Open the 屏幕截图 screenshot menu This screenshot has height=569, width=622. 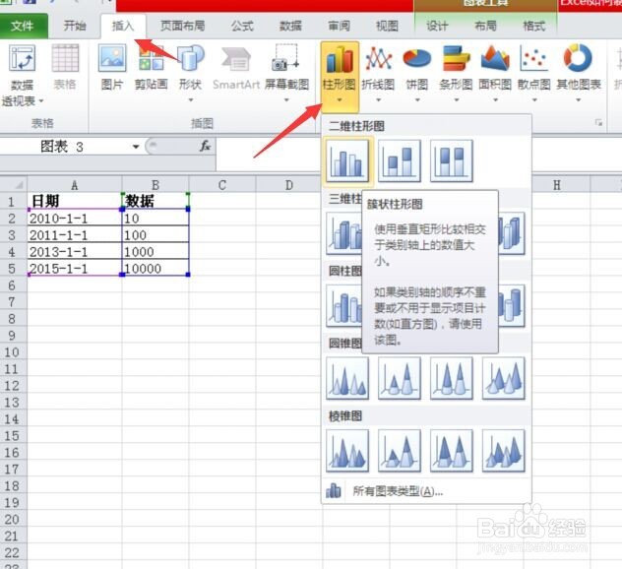point(286,74)
